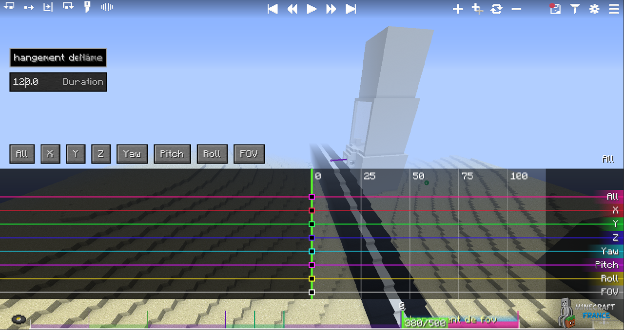Click the red X track label
Image resolution: width=624 pixels, height=330 pixels.
(614, 210)
